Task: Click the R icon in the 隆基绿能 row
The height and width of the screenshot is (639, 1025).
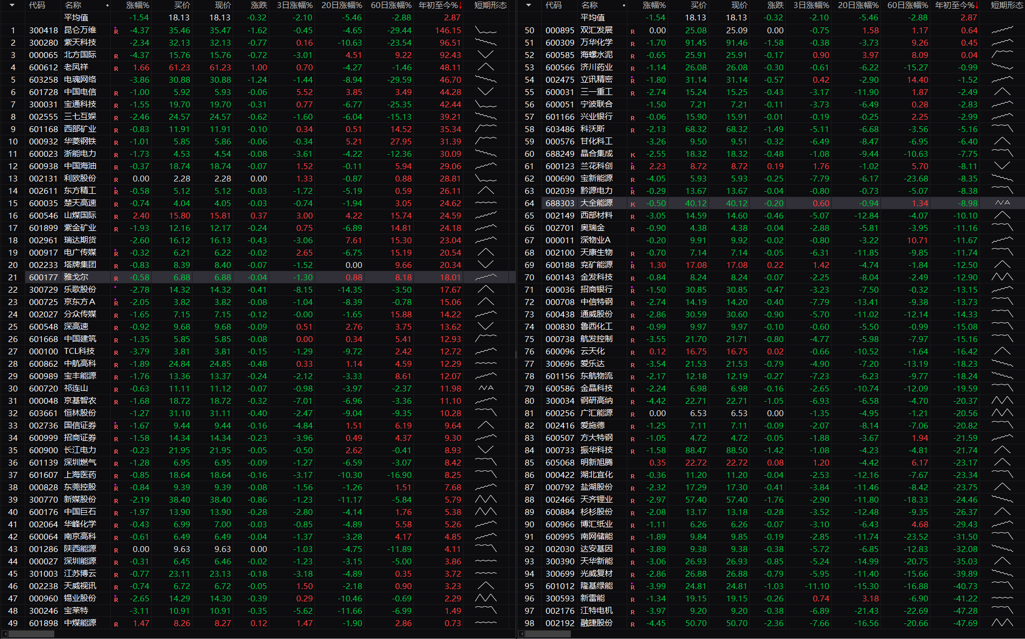Action: click(633, 586)
